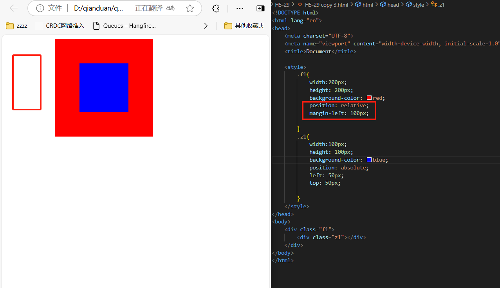The image size is (500, 288).
Task: Open the 其他收藏夹 folder
Action: click(244, 26)
